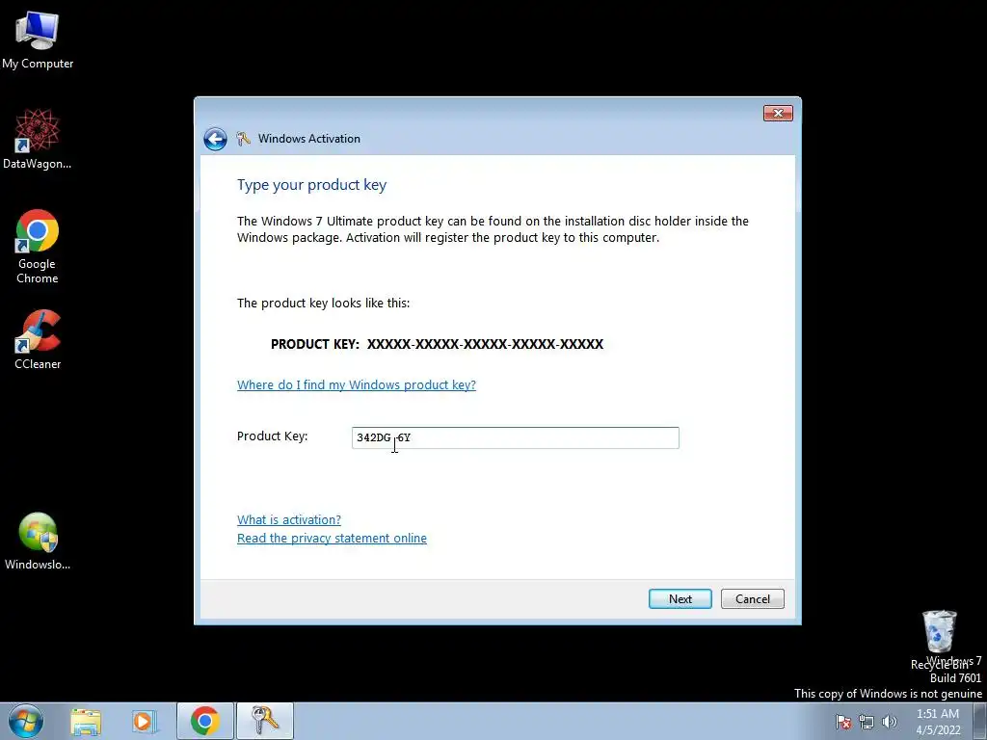The width and height of the screenshot is (987, 740).
Task: Select the Recycle Bin desktop icon
Action: point(939,639)
